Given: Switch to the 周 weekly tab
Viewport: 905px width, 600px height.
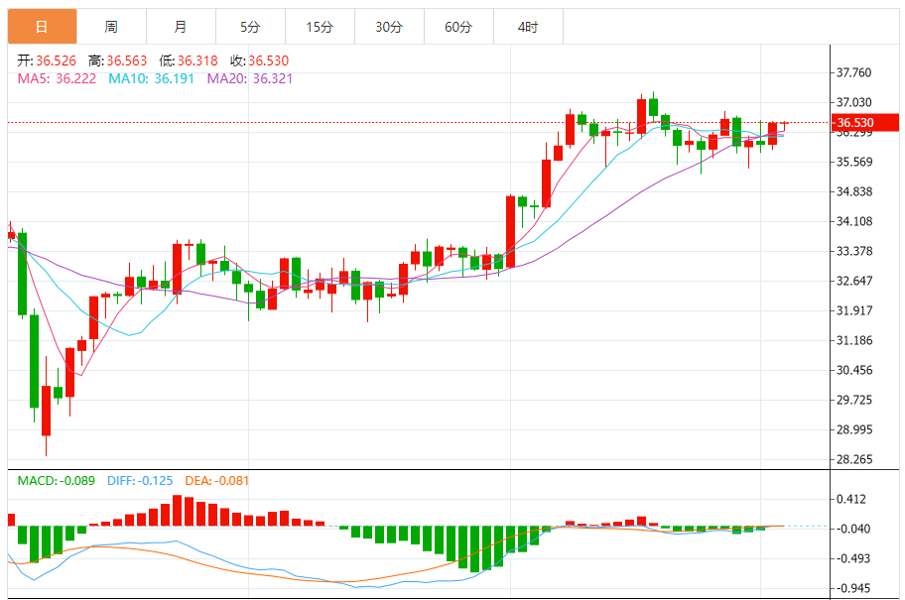Looking at the screenshot, I should tap(111, 27).
